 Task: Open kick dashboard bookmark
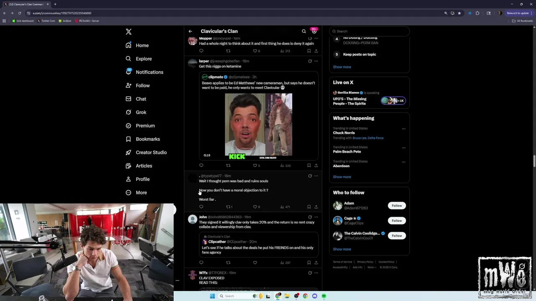pos(23,21)
